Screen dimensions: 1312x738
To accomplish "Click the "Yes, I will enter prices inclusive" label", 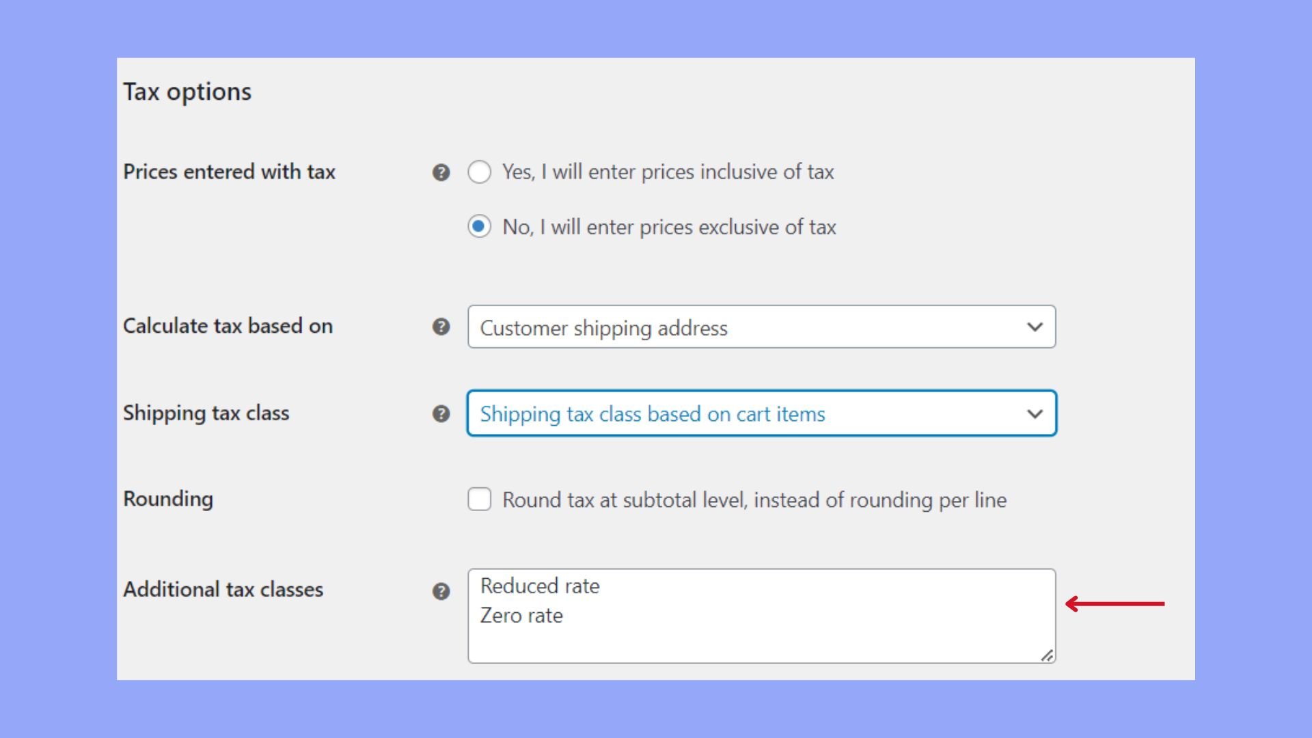I will pos(668,172).
